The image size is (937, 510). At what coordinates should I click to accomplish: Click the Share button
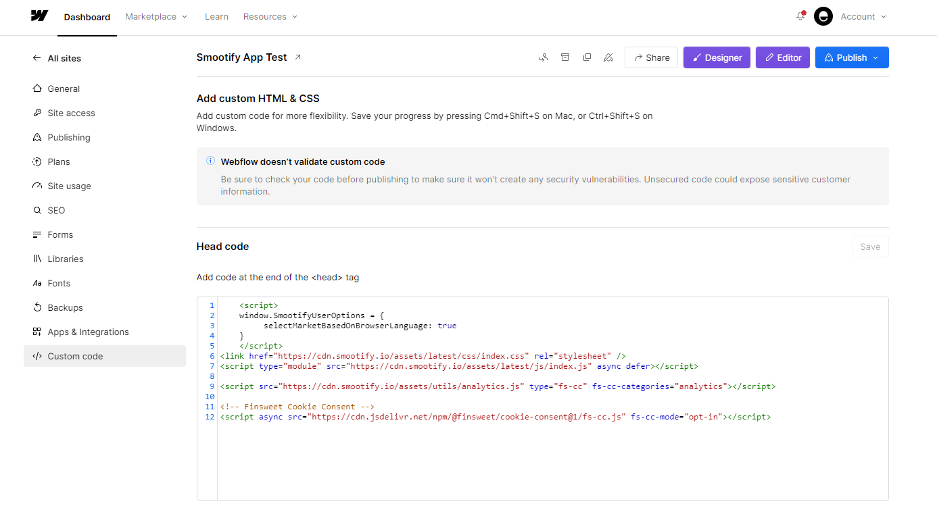(651, 57)
